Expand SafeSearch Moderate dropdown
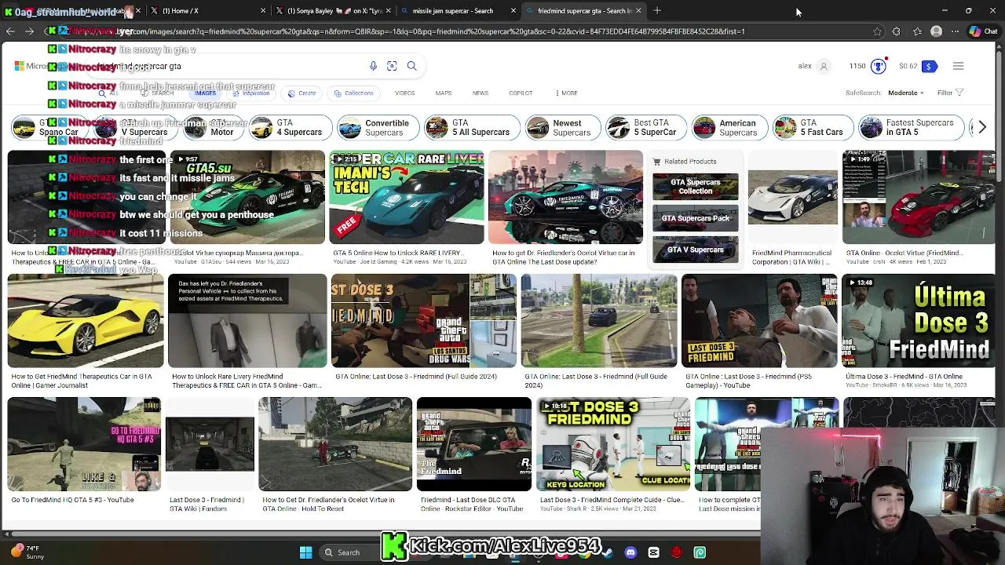1005x565 pixels. 905,93
